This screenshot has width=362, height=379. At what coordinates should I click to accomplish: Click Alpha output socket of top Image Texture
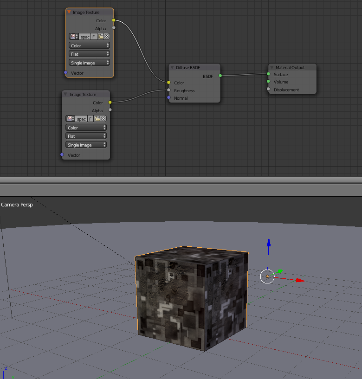114,28
